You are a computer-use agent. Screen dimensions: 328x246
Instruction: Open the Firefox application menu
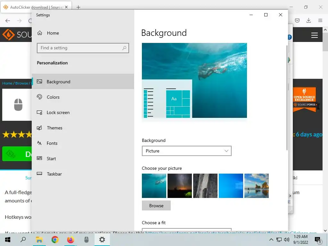(320, 20)
